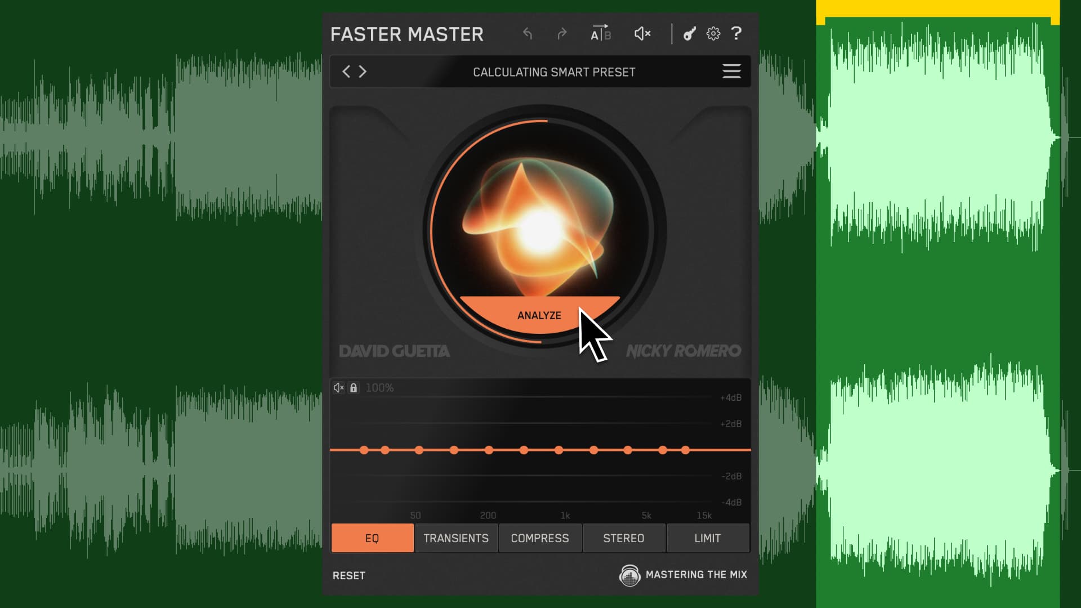Click the undo arrow icon
The image size is (1081, 608).
tap(528, 34)
